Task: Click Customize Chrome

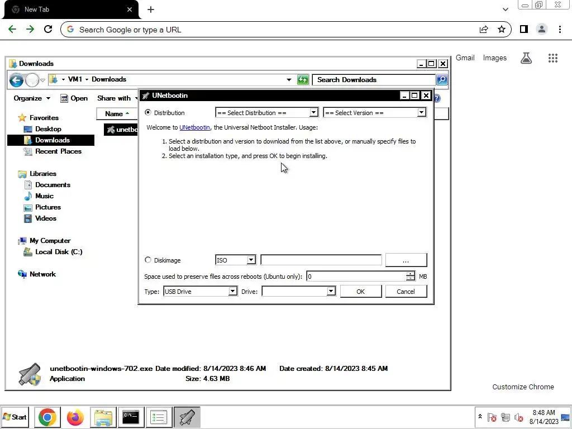Action: (x=523, y=387)
